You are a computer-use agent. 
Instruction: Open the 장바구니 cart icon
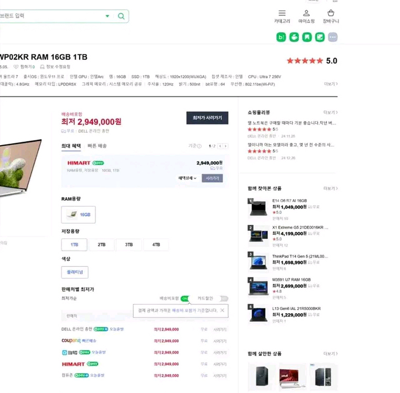[331, 17]
